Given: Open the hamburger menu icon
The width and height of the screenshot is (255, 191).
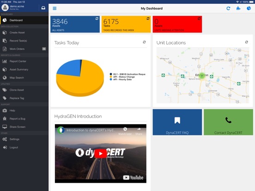Looking at the screenshot, I should pos(55,8).
